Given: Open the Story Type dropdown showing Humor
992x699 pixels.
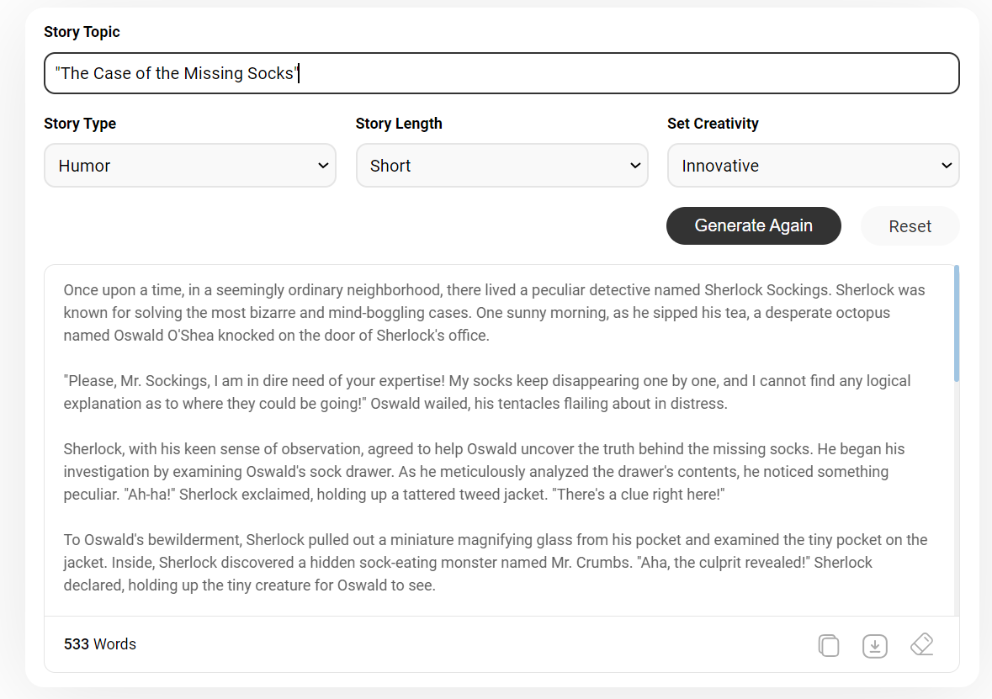Looking at the screenshot, I should coord(190,165).
